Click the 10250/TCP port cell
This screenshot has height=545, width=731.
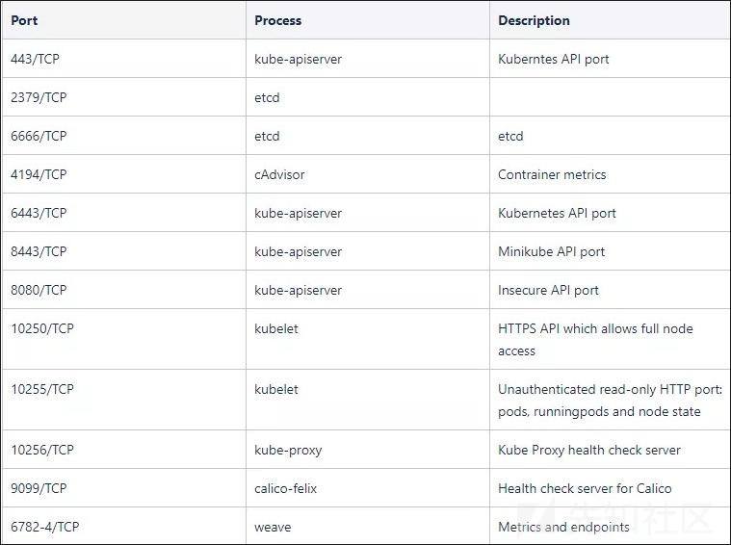[x=42, y=328]
